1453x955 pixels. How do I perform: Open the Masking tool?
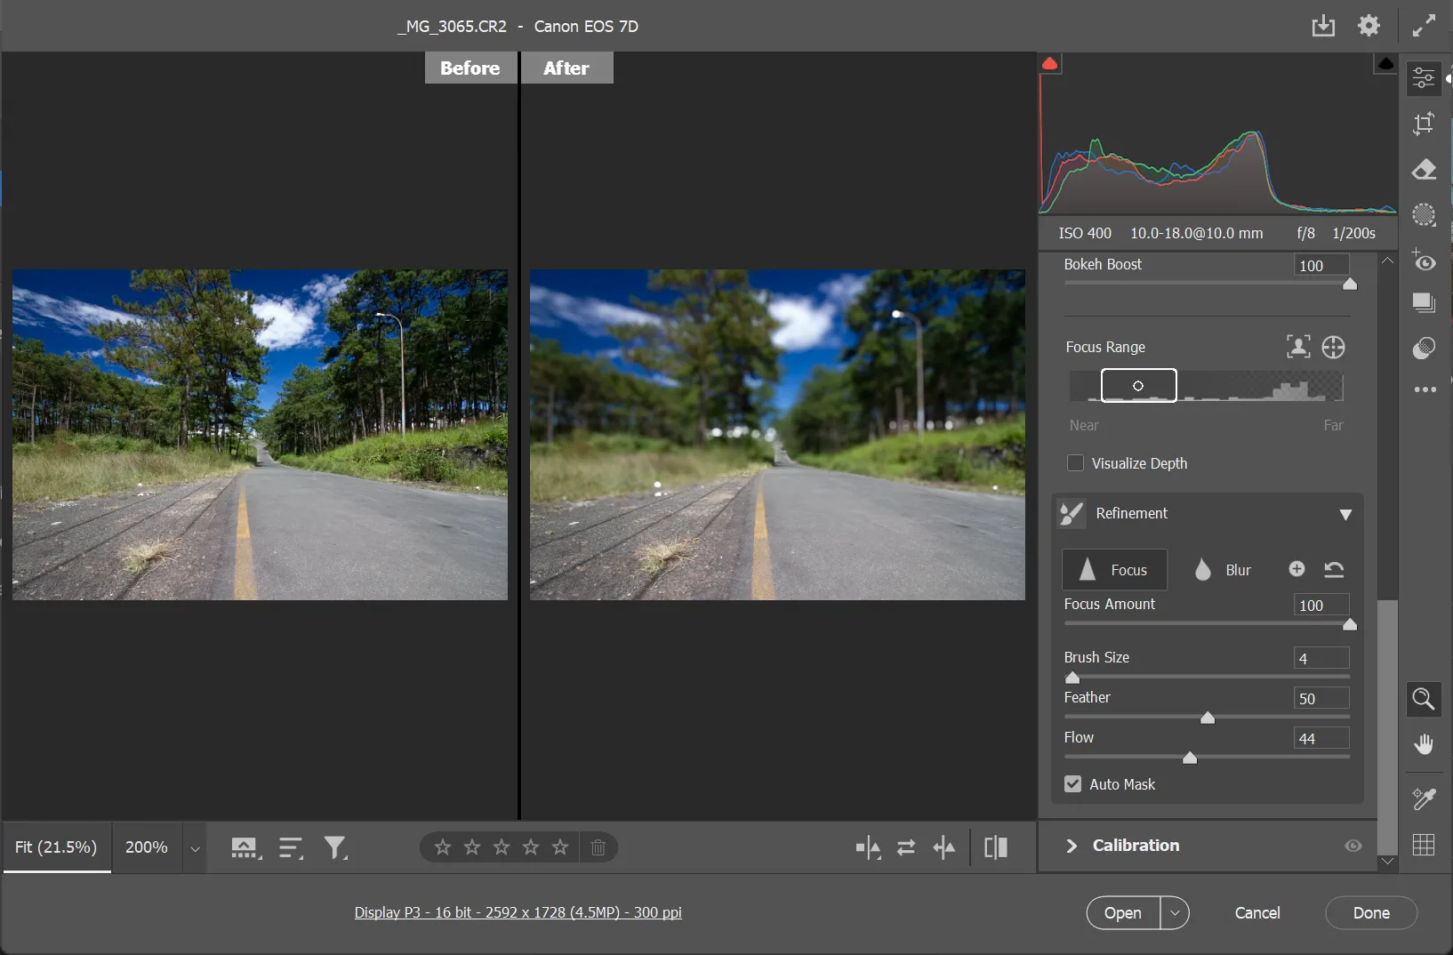[1425, 215]
